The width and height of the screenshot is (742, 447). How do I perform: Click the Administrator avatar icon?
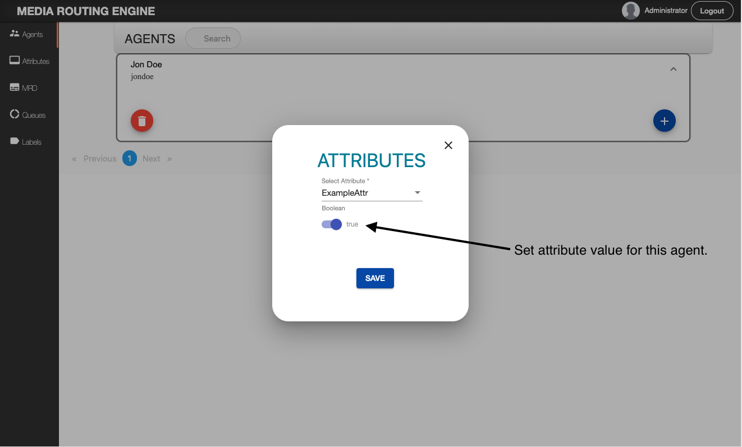coord(631,11)
